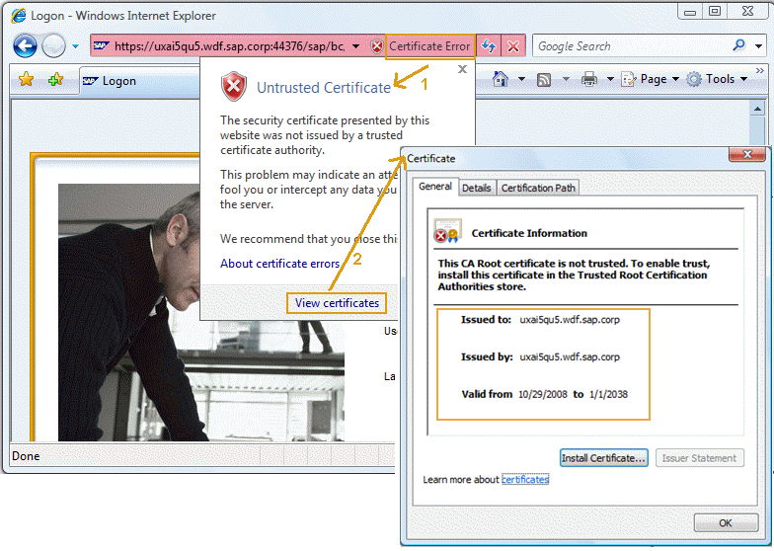The height and width of the screenshot is (551, 774).
Task: Click the Untrusted Certificate shield icon
Action: tap(234, 87)
